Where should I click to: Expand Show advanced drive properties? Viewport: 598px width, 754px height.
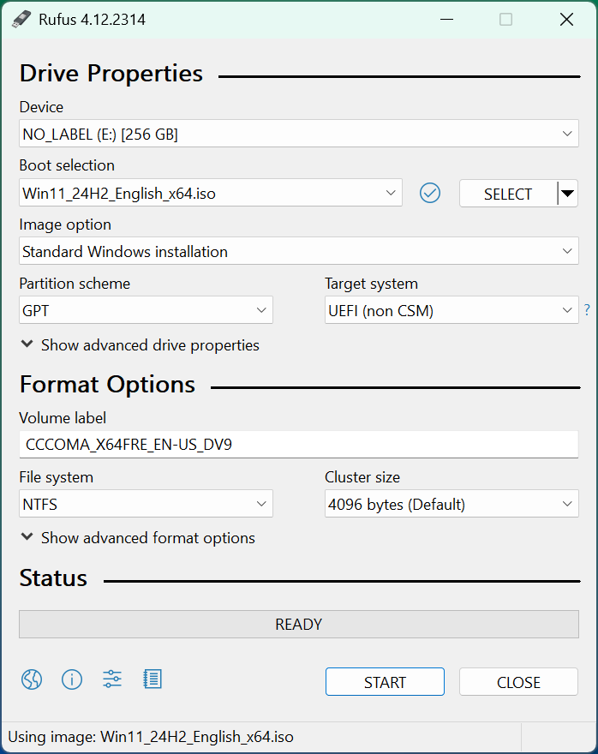tap(140, 345)
